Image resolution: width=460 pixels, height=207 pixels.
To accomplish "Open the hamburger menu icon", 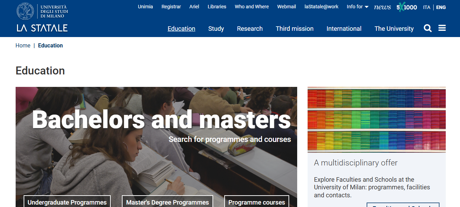I will coord(442,28).
